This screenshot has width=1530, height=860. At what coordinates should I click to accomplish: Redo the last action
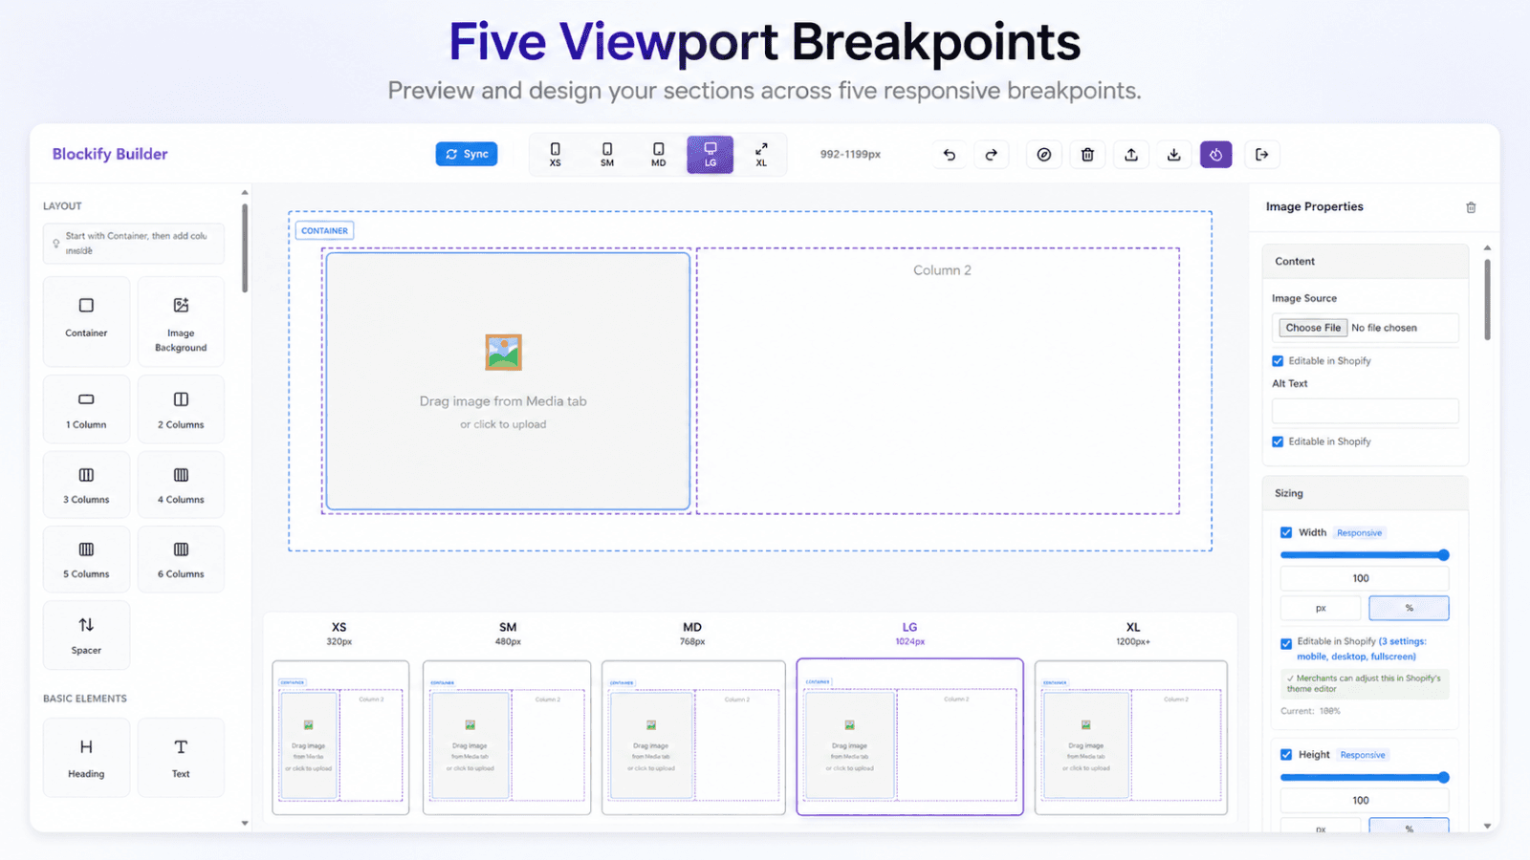pyautogui.click(x=992, y=155)
